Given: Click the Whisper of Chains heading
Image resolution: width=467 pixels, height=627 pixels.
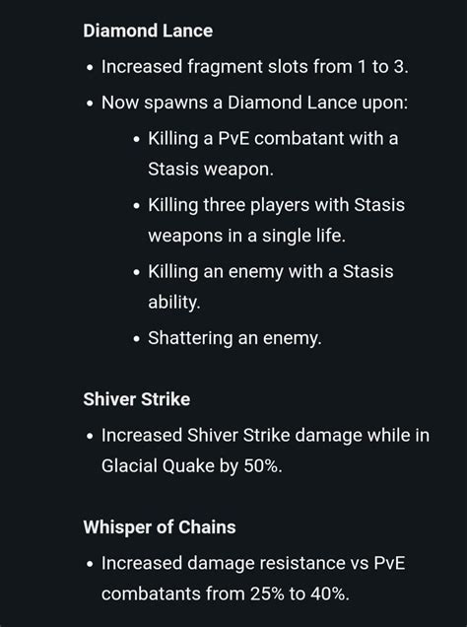Looking at the screenshot, I should point(160,527).
